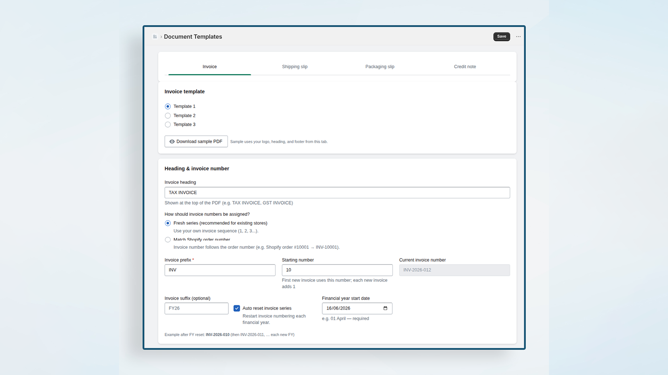Click the Invoice template section heading

click(185, 92)
